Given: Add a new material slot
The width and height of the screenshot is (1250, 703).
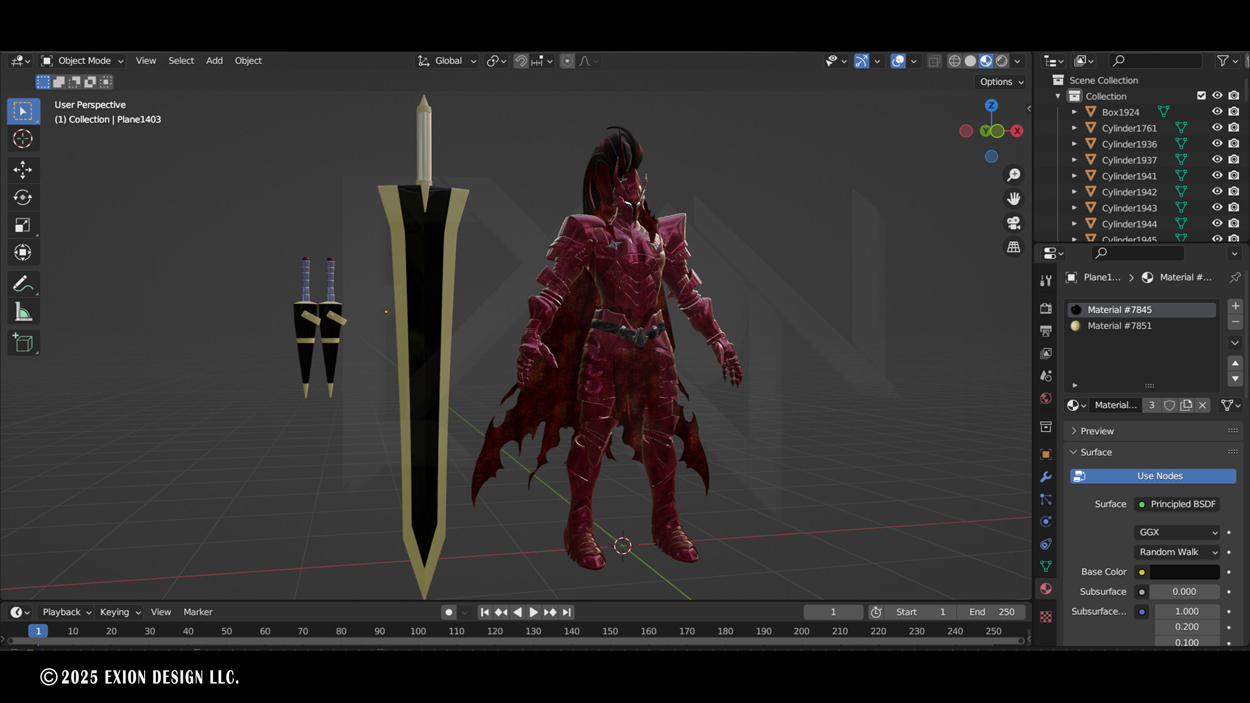Looking at the screenshot, I should point(1235,306).
